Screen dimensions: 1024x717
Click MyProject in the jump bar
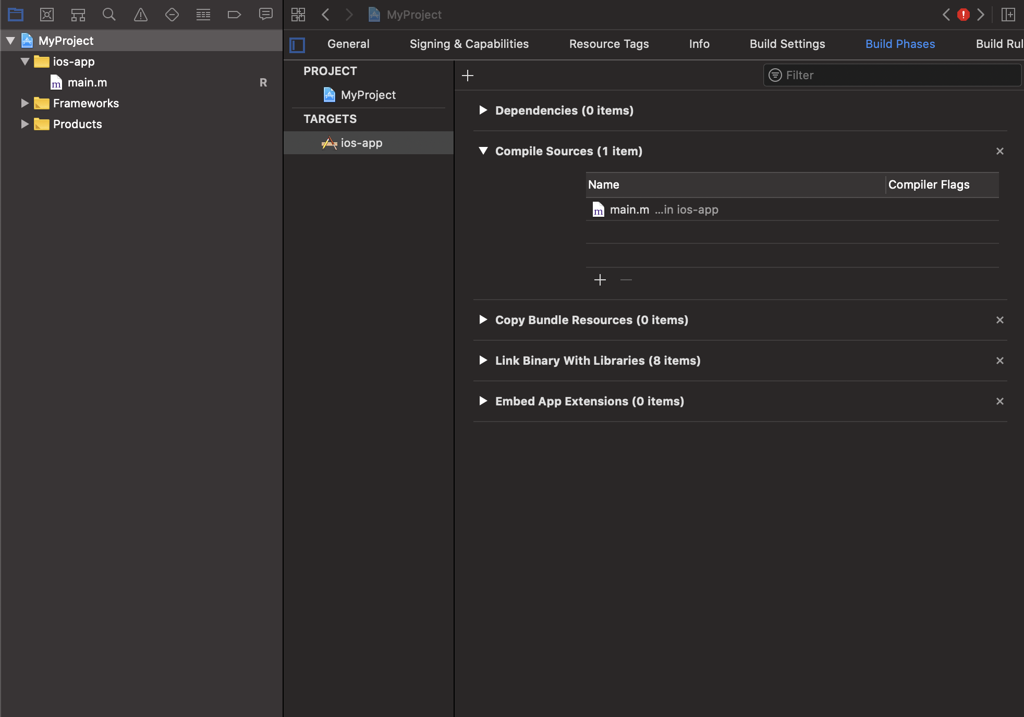[x=405, y=15]
